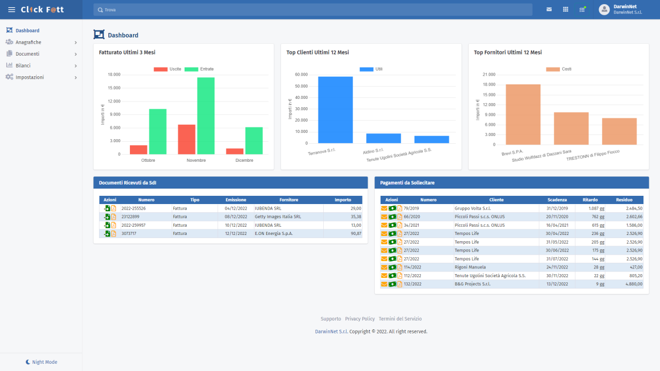Expand the Bilanci submenu chevron
The image size is (660, 371).
click(75, 66)
